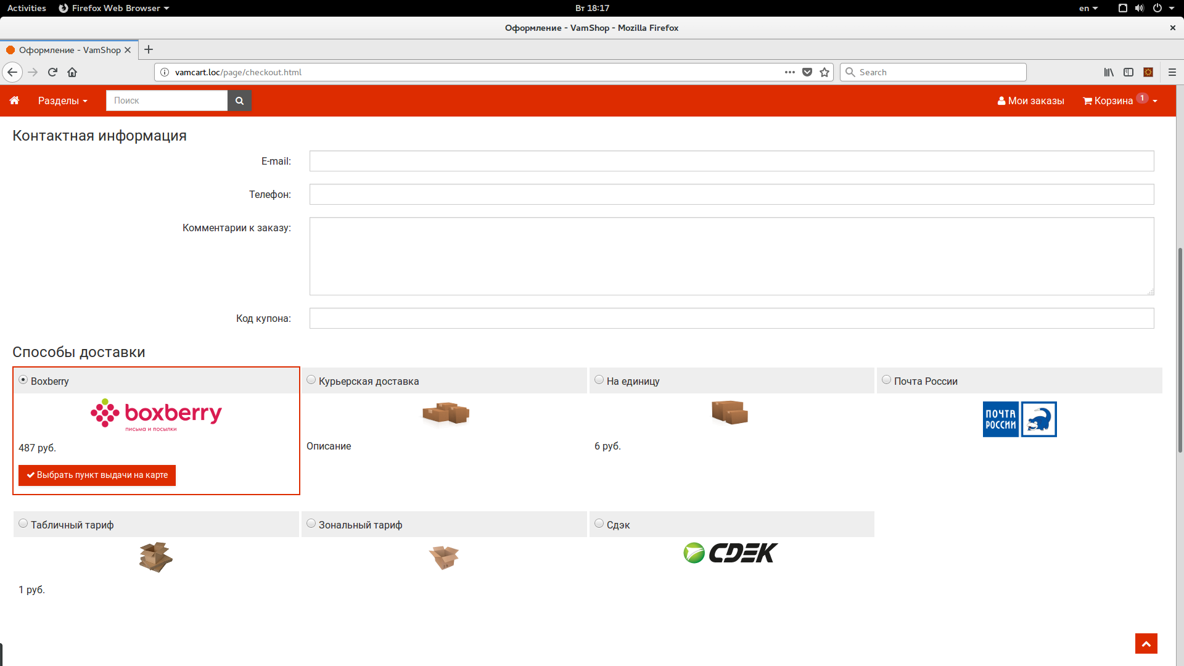Open the Firefox home page icon
Screen dimensions: 1184x666
pos(72,72)
